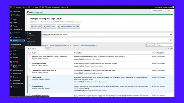This screenshot has width=184, height=103.
Task: Open Tools in the sidebar
Action: (x=15, y=54)
